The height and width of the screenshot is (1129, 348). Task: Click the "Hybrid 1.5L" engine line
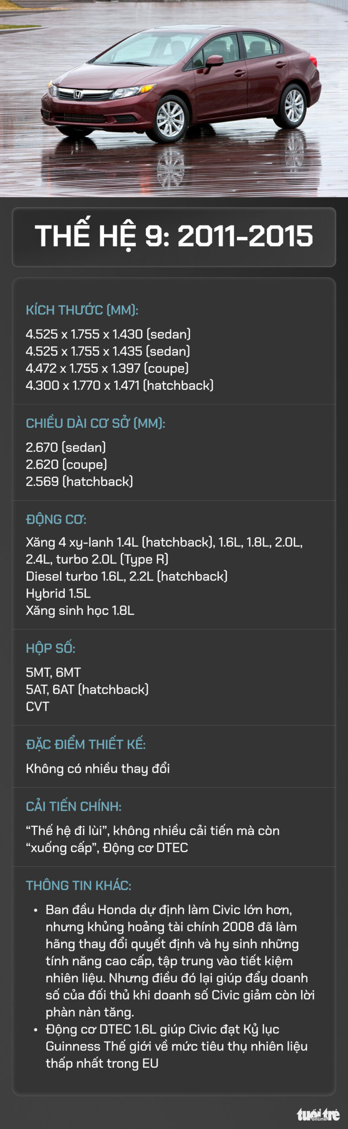pyautogui.click(x=58, y=594)
